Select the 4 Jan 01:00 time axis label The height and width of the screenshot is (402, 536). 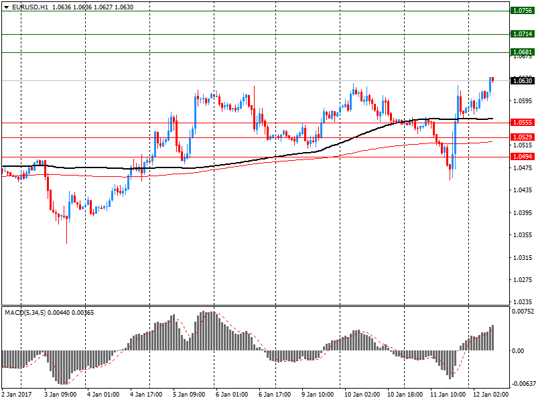click(103, 395)
